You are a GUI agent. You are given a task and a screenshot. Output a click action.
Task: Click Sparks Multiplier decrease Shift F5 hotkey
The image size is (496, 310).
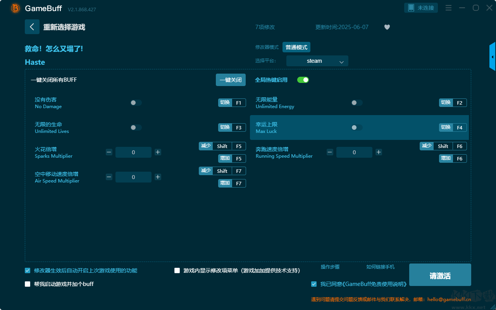pos(222,146)
